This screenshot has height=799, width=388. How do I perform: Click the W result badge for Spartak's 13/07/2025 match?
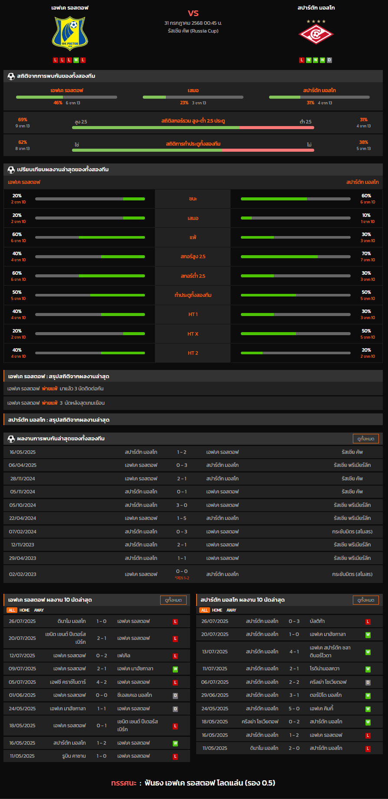[x=368, y=652]
